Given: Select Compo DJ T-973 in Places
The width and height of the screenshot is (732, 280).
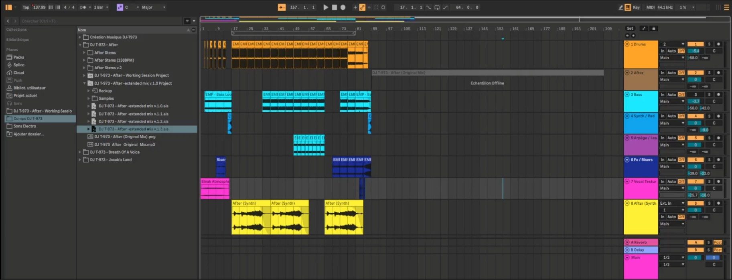Looking at the screenshot, I should 40,119.
